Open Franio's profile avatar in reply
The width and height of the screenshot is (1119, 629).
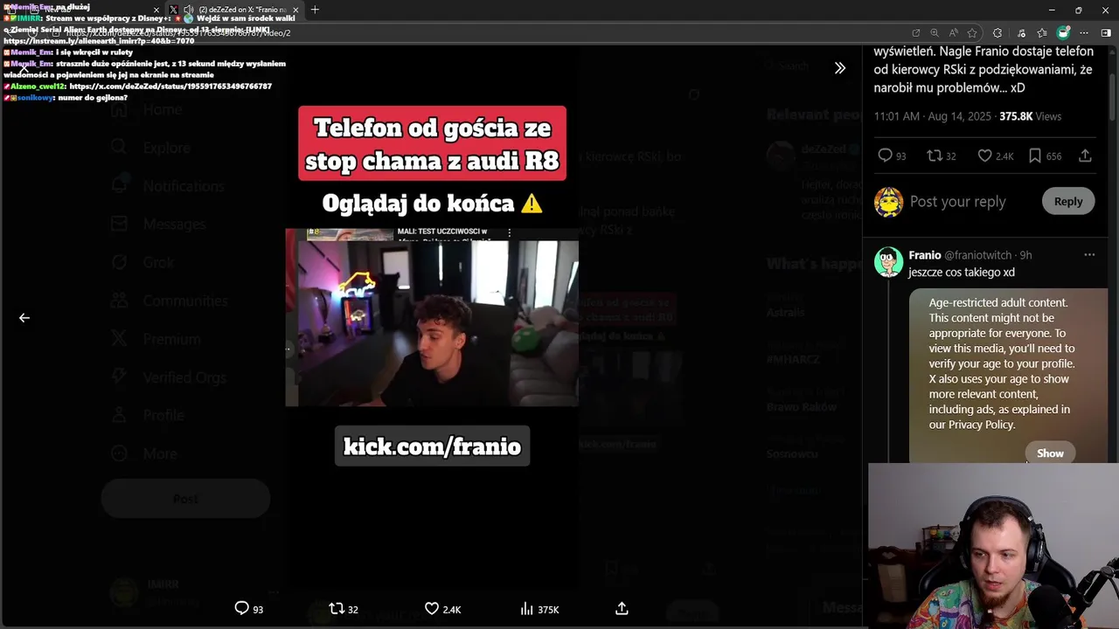click(x=888, y=262)
